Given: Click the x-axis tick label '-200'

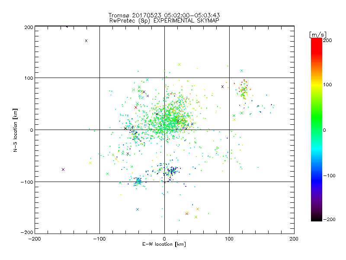Looking at the screenshot, I should tap(35, 239).
